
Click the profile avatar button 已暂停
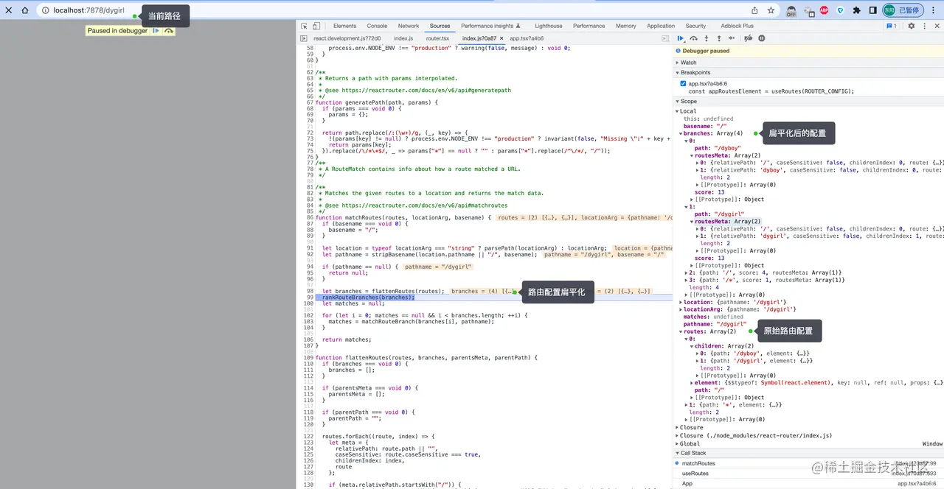[x=903, y=10]
